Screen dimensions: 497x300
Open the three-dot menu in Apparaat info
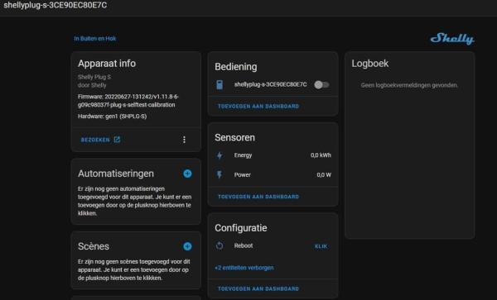coord(184,140)
